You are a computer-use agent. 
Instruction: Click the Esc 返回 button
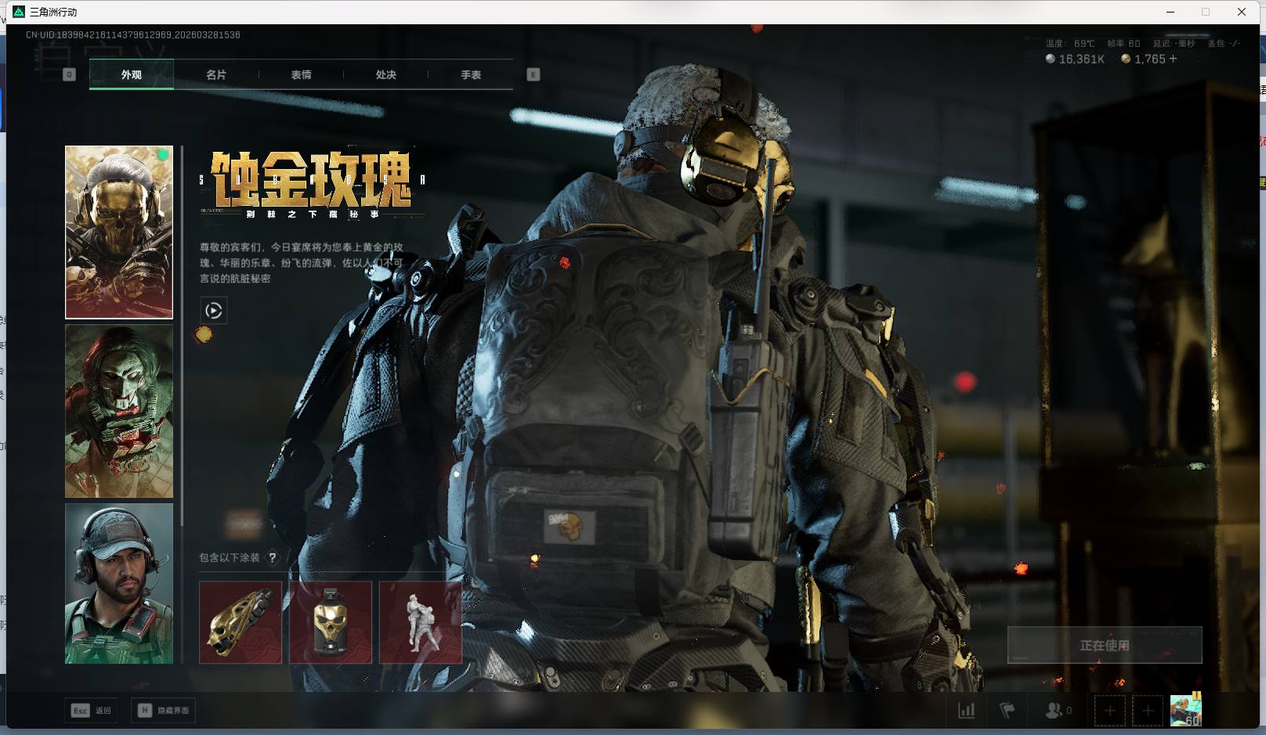click(x=92, y=711)
